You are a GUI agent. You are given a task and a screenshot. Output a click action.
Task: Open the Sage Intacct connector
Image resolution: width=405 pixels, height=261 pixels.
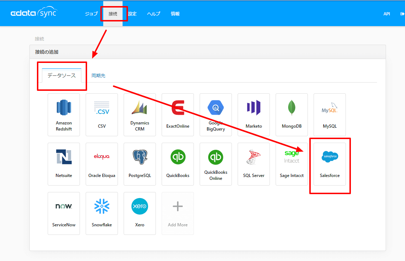coord(292,164)
